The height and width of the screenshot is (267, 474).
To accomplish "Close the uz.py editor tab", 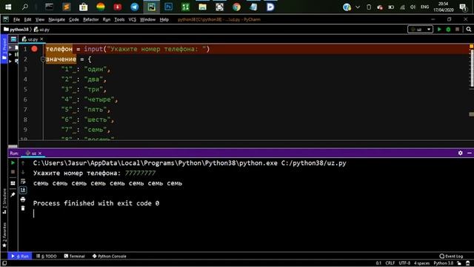I will coord(41,39).
